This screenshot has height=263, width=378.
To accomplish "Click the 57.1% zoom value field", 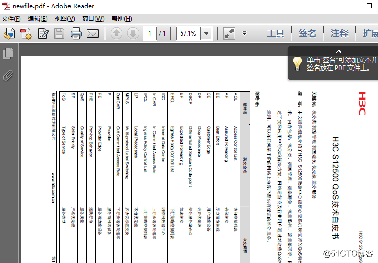I will 188,34.
